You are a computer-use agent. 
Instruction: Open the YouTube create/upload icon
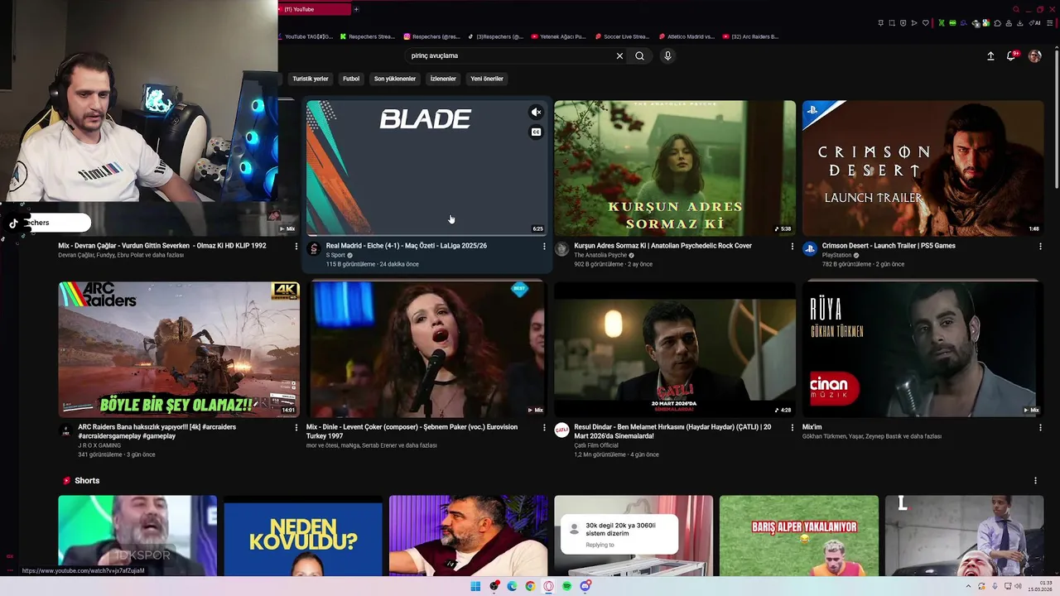point(990,55)
